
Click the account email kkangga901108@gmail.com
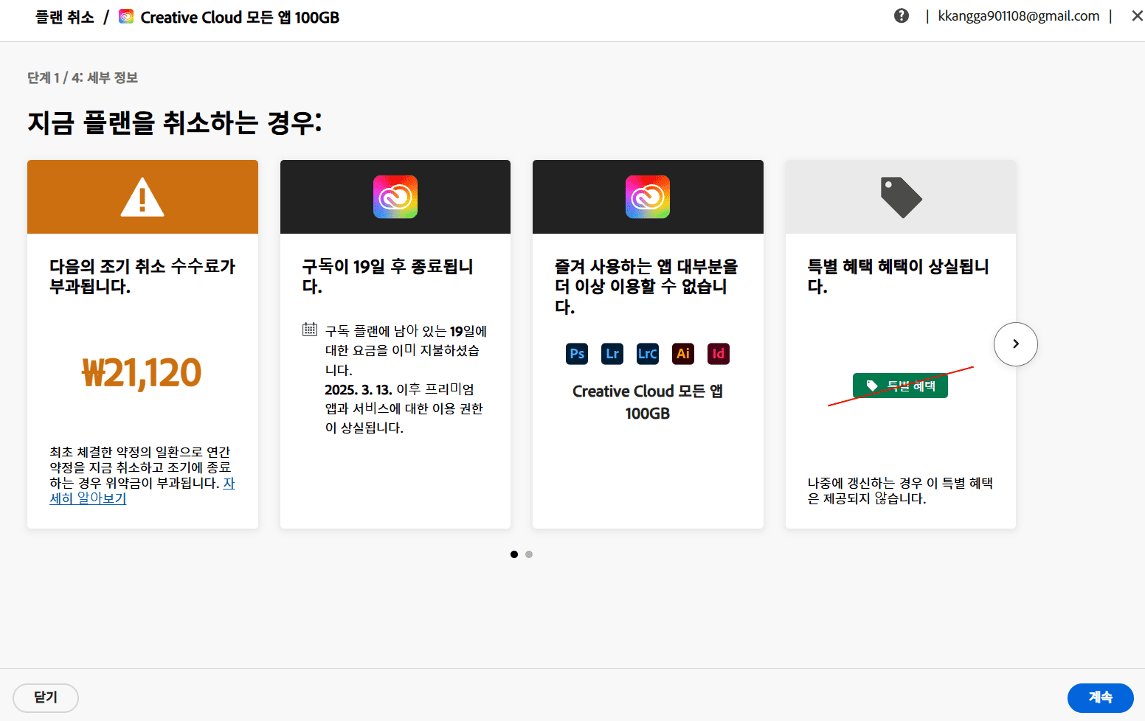pos(1019,16)
